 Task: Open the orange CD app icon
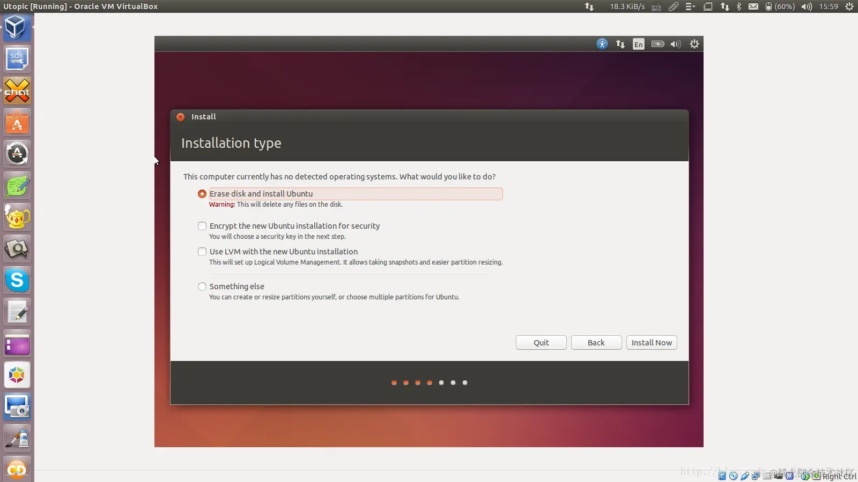pyautogui.click(x=17, y=469)
